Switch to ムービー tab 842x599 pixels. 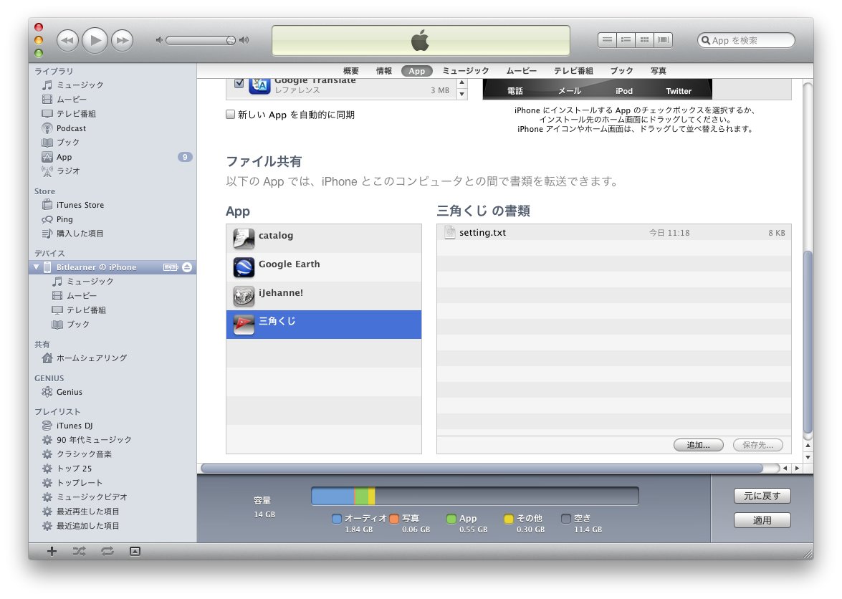click(522, 71)
